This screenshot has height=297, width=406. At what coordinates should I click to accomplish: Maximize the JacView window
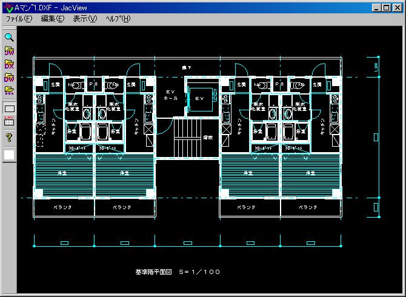(386, 7)
